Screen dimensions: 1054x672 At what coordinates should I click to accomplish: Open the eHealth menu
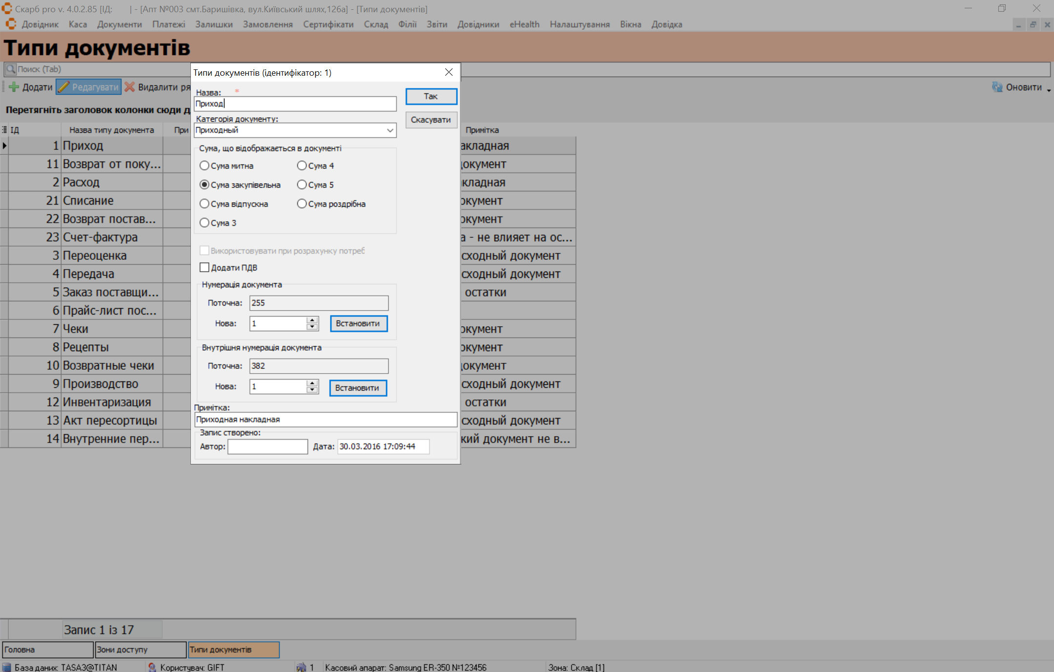pyautogui.click(x=524, y=24)
